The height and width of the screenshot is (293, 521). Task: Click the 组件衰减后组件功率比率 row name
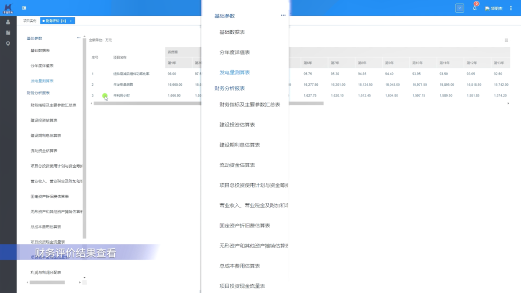pyautogui.click(x=131, y=74)
